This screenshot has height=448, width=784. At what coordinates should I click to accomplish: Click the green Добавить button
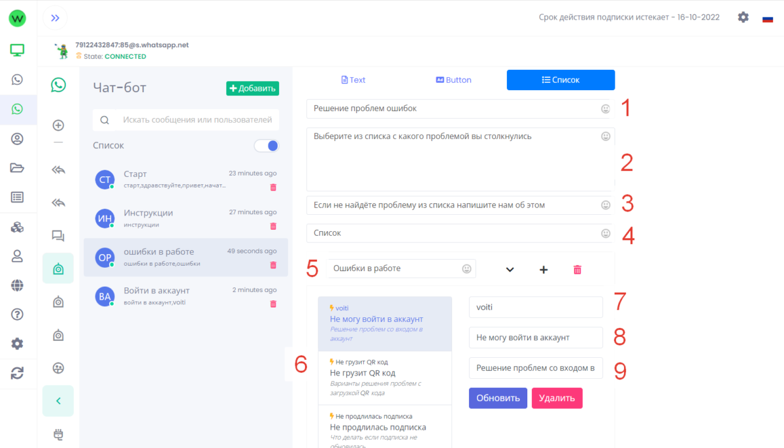point(252,88)
